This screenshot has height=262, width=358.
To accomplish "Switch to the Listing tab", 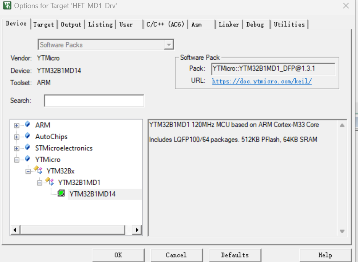I will coord(100,24).
